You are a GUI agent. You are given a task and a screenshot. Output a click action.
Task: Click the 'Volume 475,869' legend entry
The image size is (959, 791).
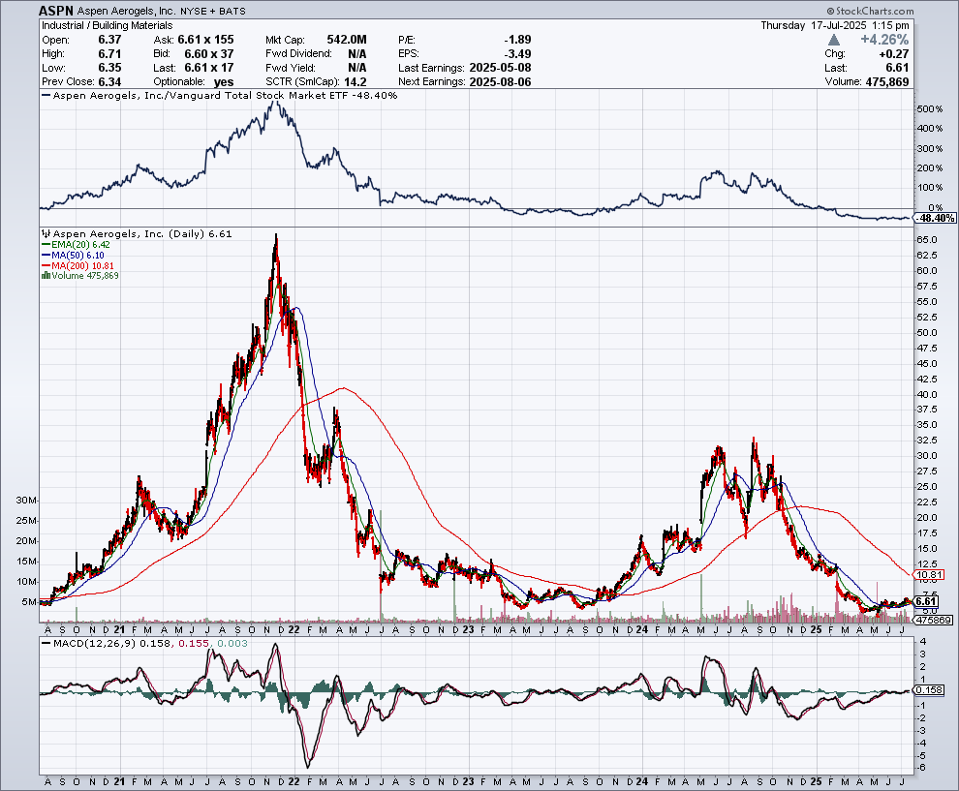(x=80, y=276)
